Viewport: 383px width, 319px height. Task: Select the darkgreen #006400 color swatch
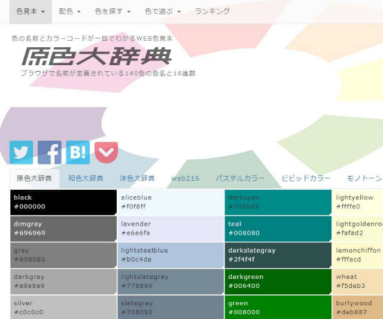278,281
